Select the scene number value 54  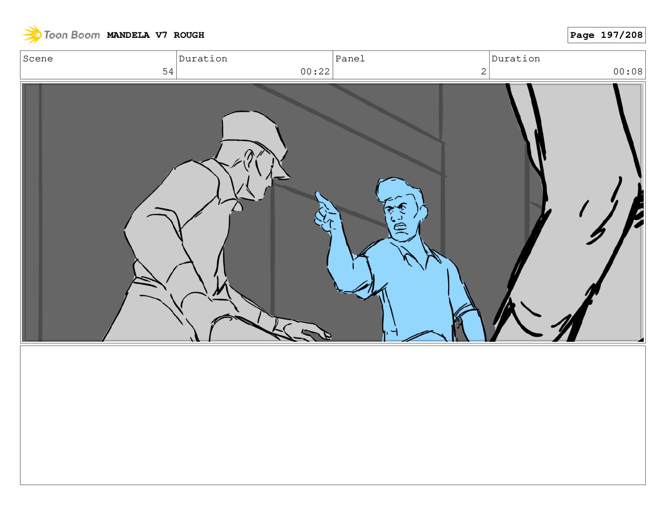(168, 72)
